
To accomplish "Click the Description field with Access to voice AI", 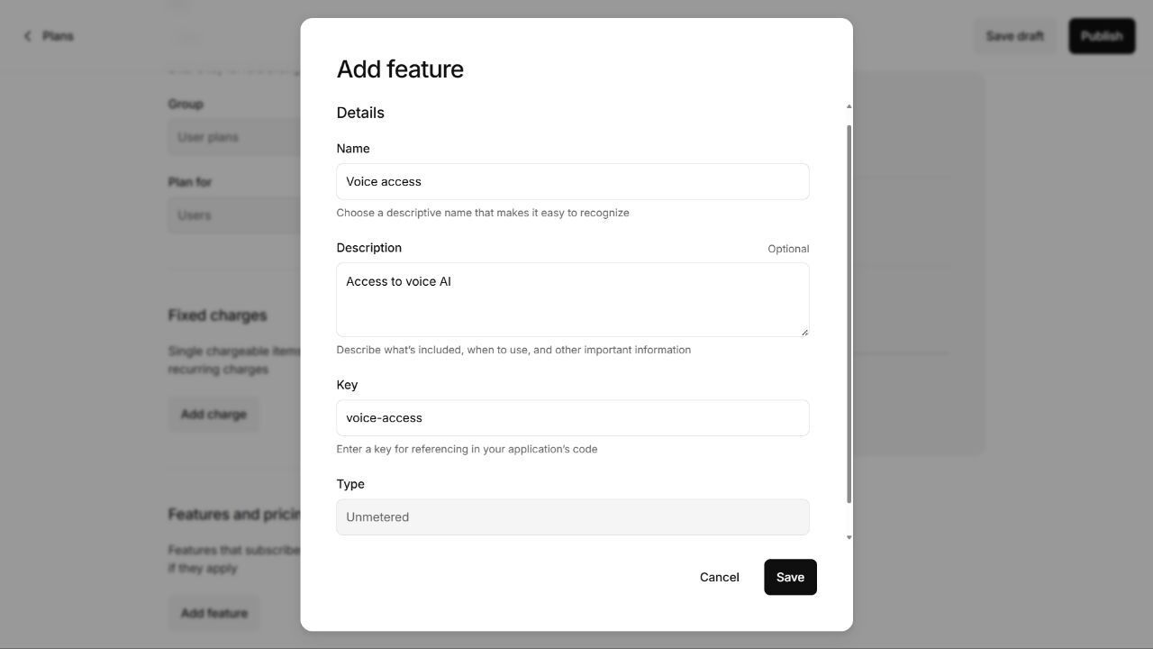I will pos(573,300).
